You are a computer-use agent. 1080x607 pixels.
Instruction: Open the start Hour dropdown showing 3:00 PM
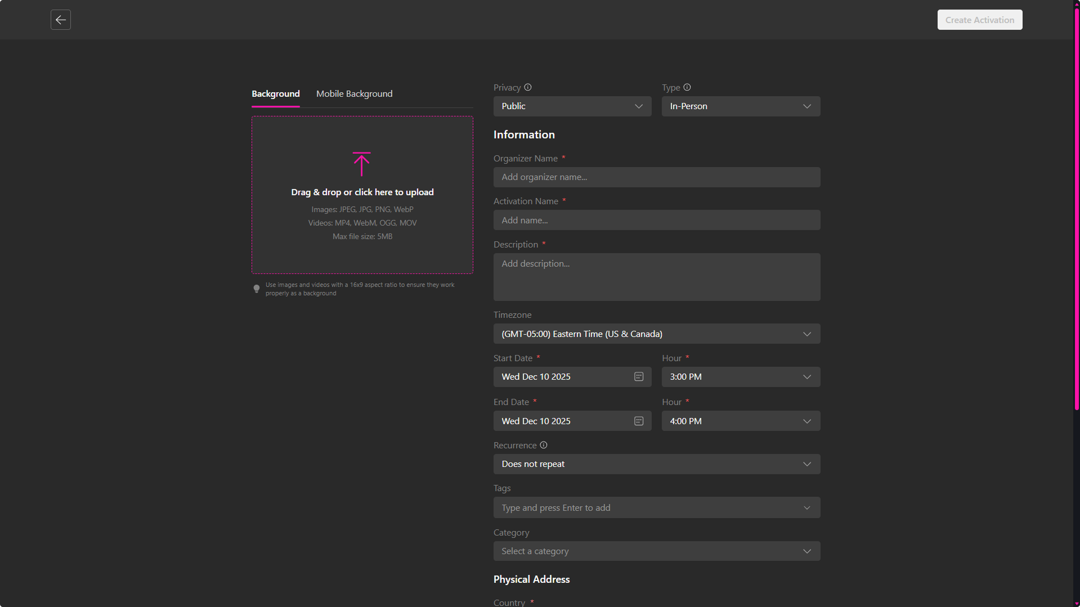740,377
